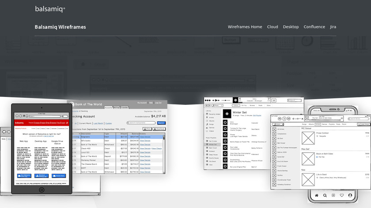Click the myTunes track progress bar
Viewport: 371px width, 208px height.
326,120
